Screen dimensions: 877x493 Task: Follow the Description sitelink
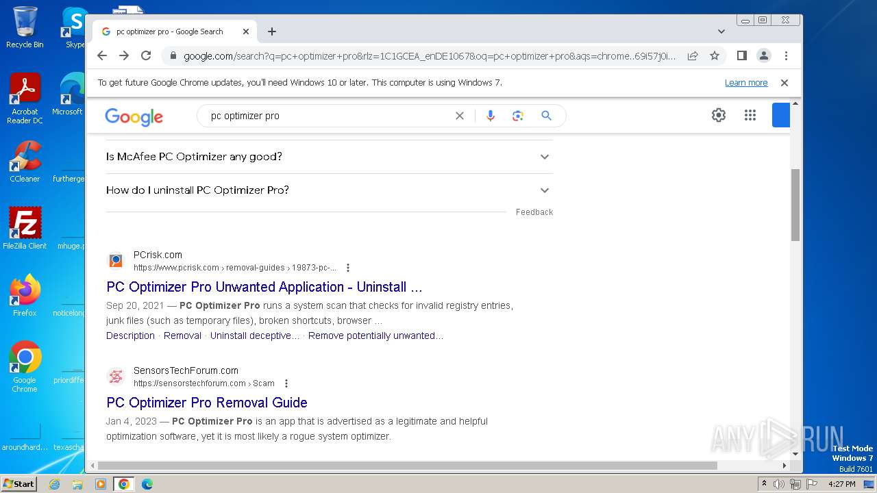pyautogui.click(x=130, y=336)
